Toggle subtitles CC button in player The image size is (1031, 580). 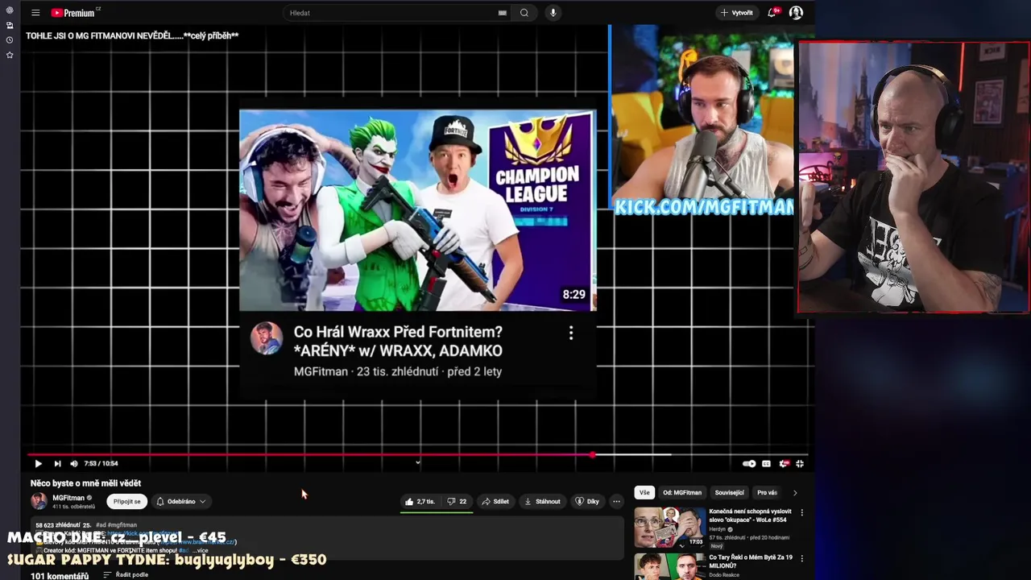[x=766, y=463]
